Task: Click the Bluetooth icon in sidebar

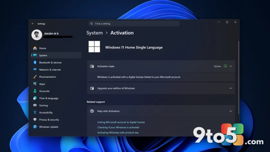Action: (35, 62)
